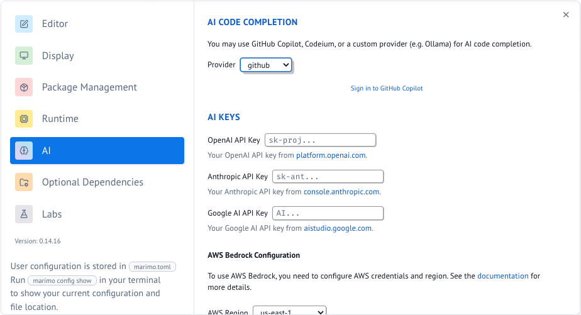Click the Package Management box icon
Screen dimensions: 581x315
point(24,87)
